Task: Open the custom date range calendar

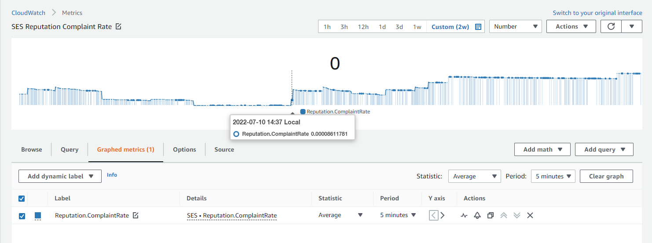Action: (x=478, y=27)
